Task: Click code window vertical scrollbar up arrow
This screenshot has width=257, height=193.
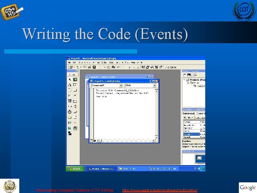Action: pyautogui.click(x=157, y=91)
